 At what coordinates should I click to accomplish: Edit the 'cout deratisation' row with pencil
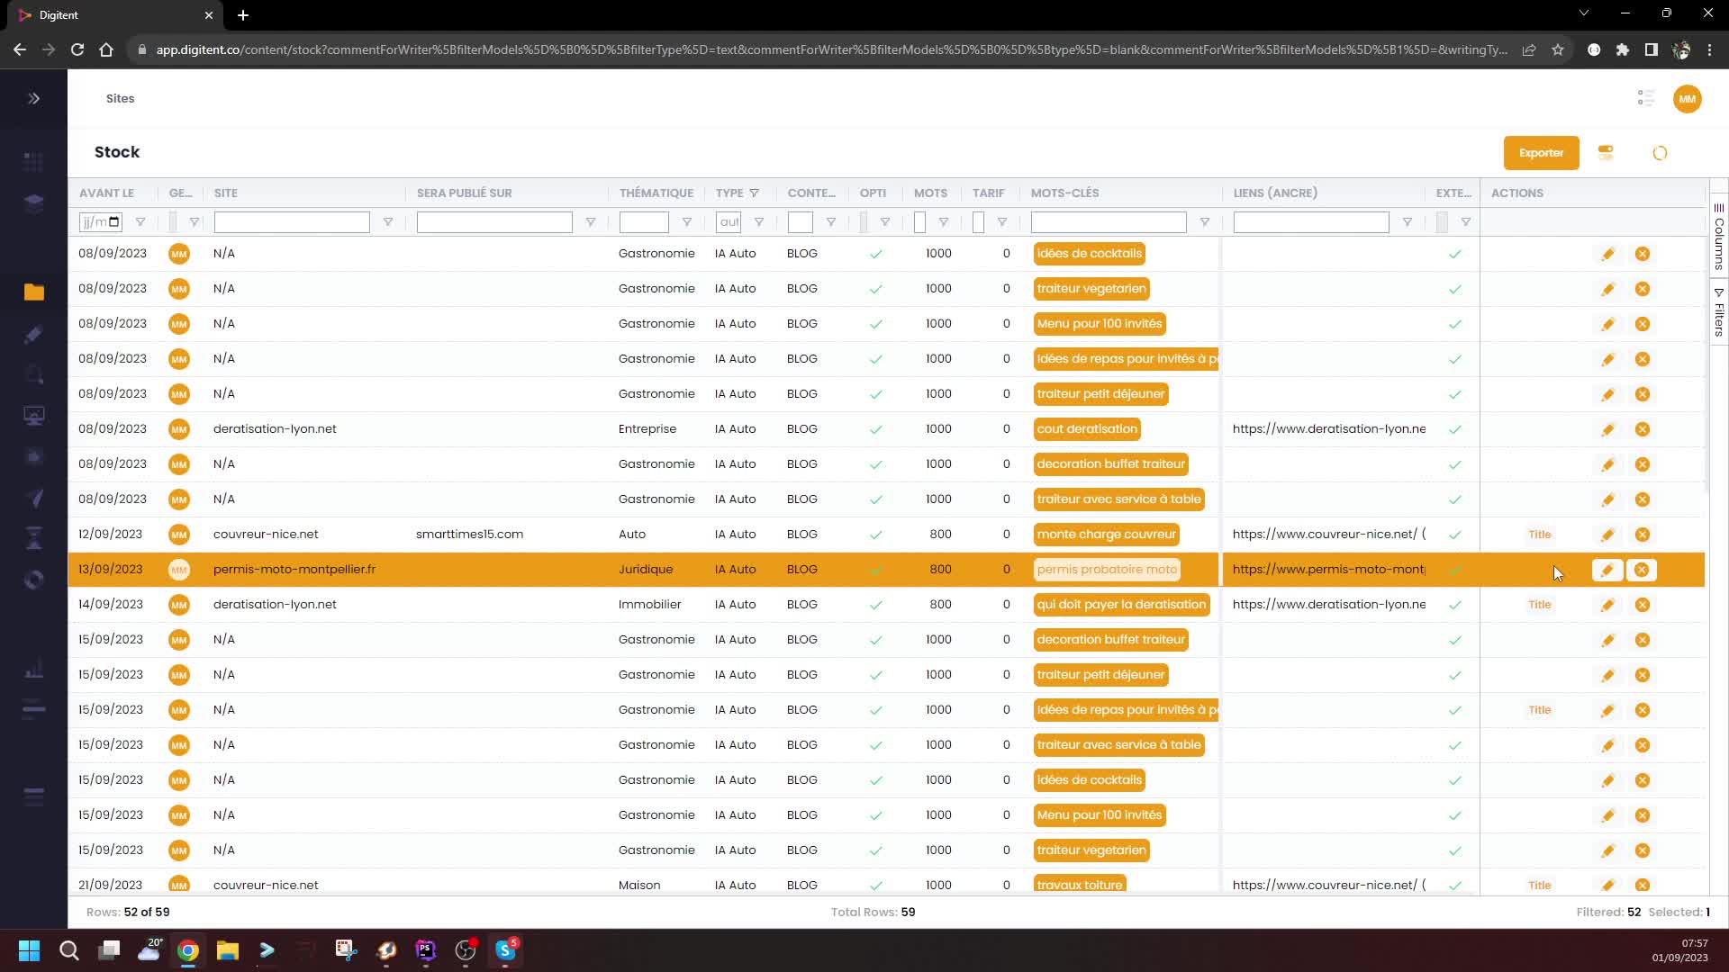(1607, 429)
